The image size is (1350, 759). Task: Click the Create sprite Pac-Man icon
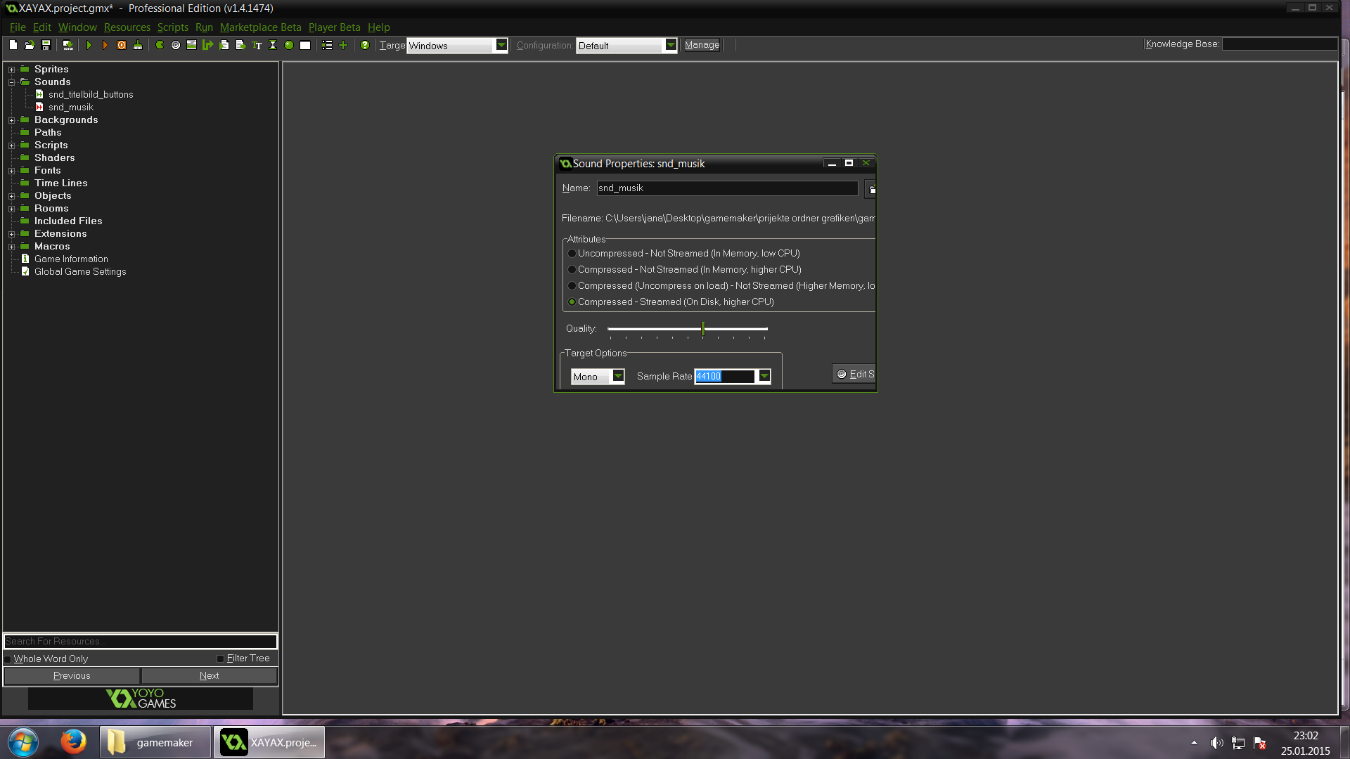pos(160,45)
